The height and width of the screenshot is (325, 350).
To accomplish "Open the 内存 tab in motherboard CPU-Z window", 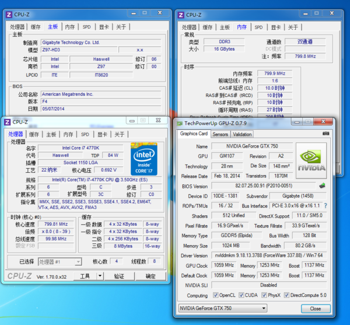I will 70,27.
